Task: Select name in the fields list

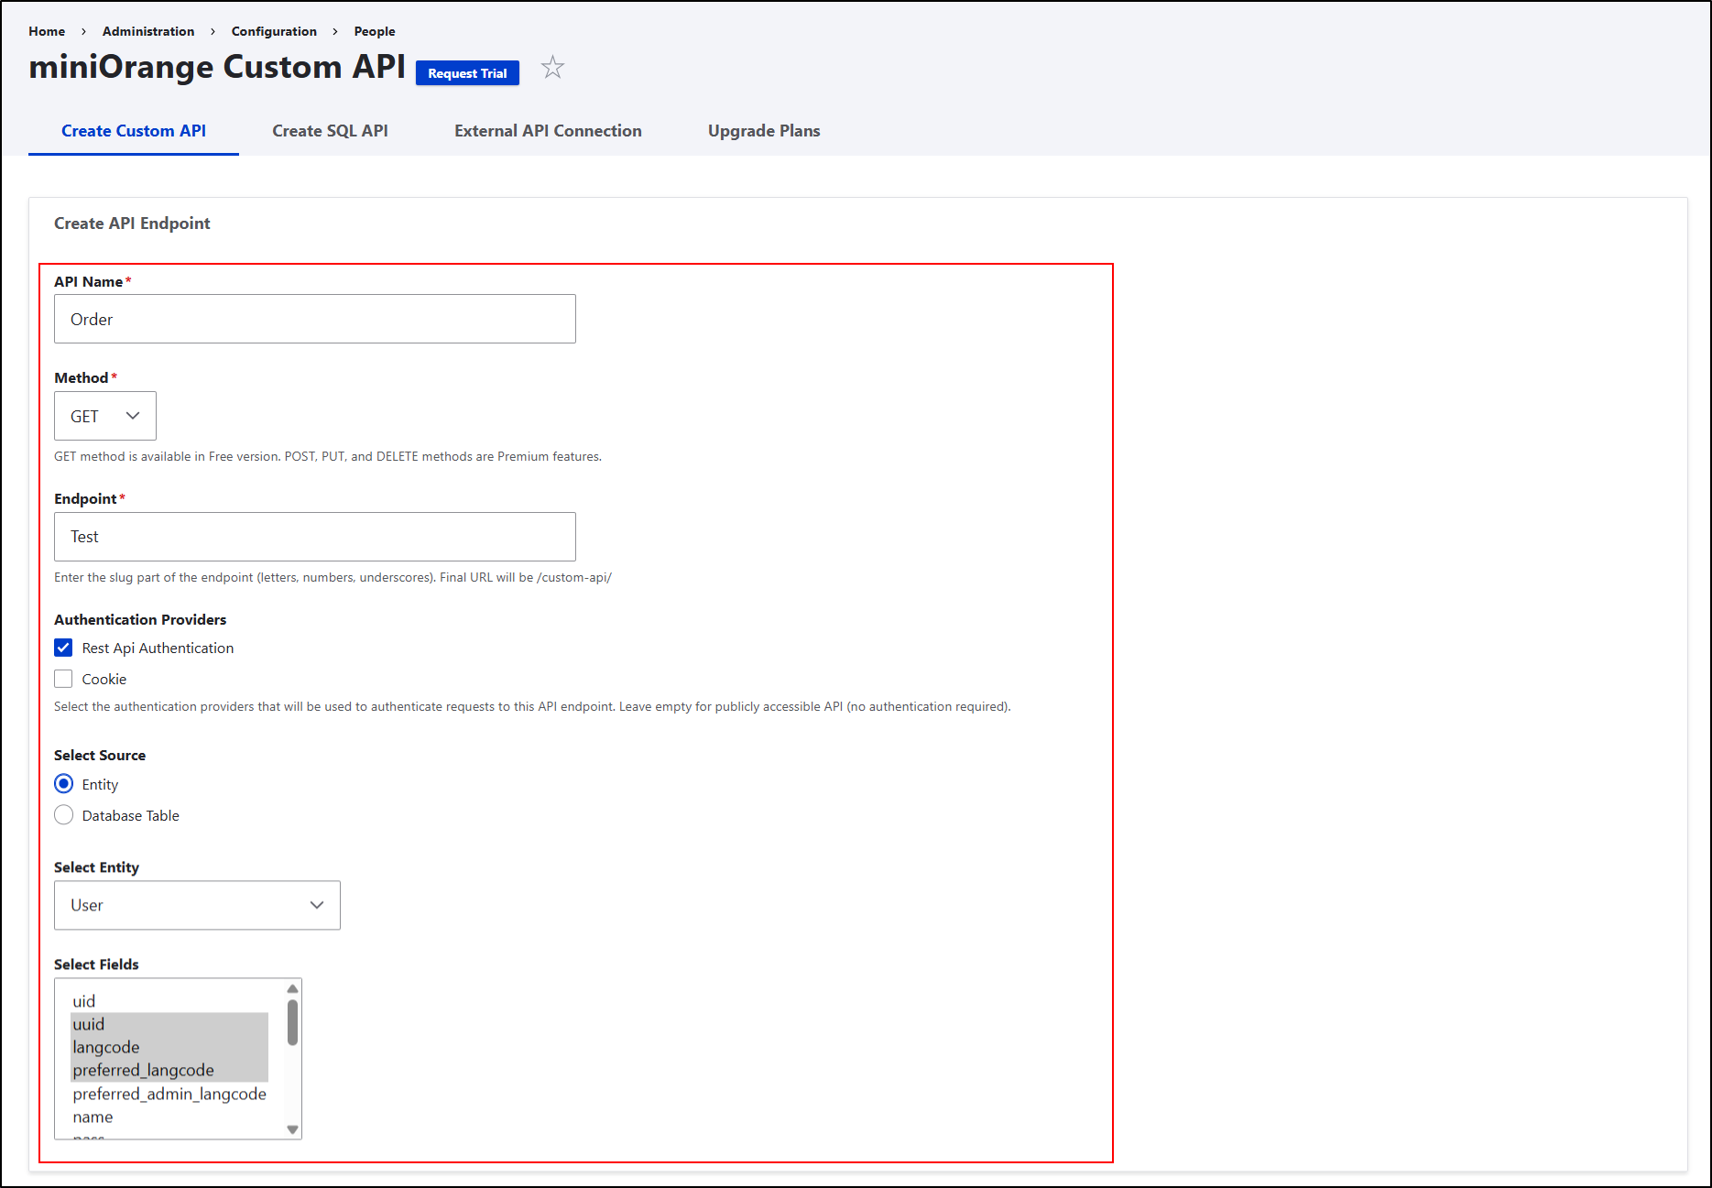Action: (169, 1117)
